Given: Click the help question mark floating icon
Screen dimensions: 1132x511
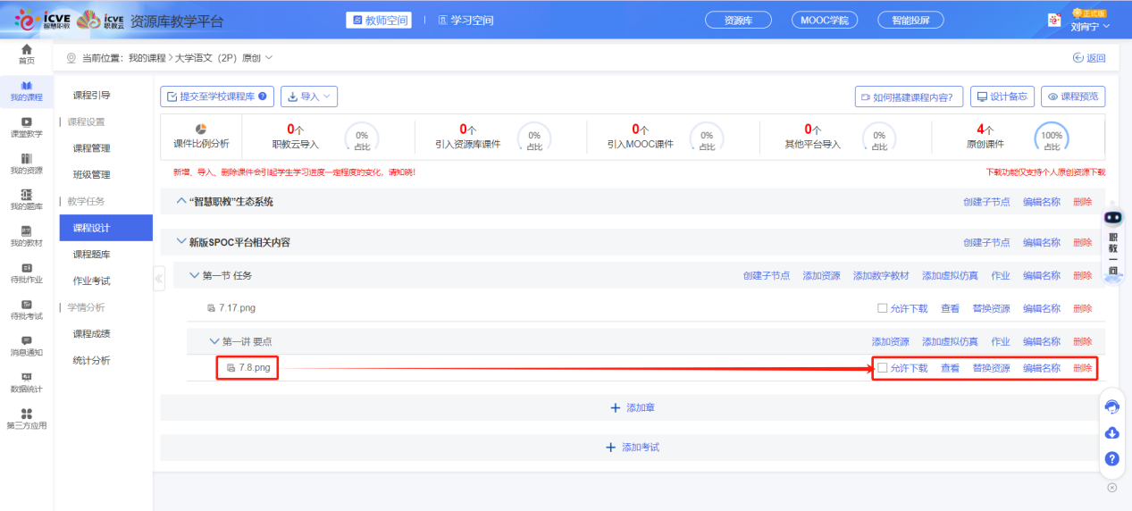Looking at the screenshot, I should 1112,458.
